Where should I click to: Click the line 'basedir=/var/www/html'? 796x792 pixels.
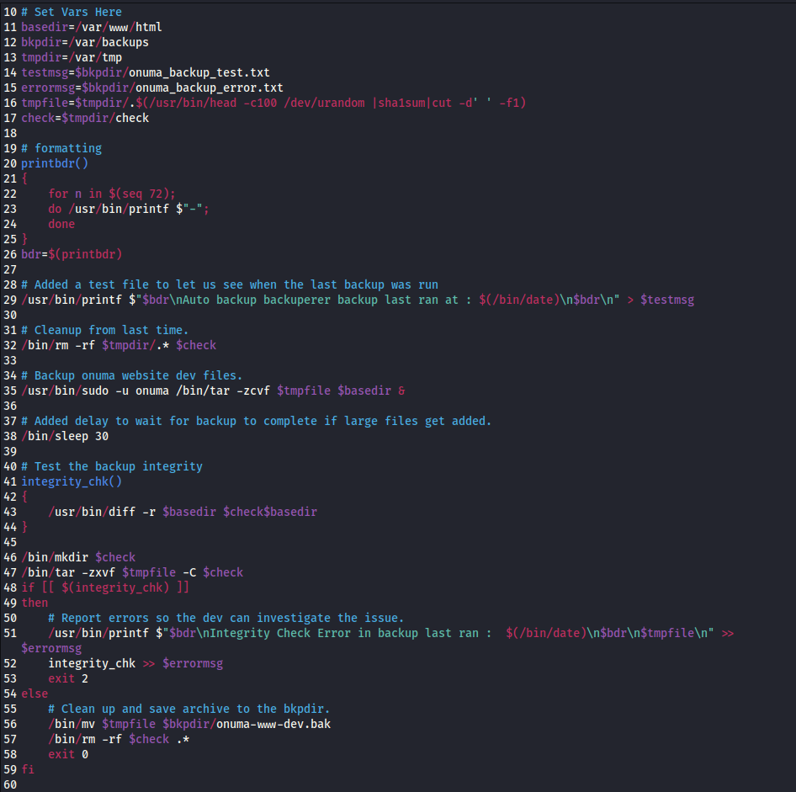tap(92, 27)
